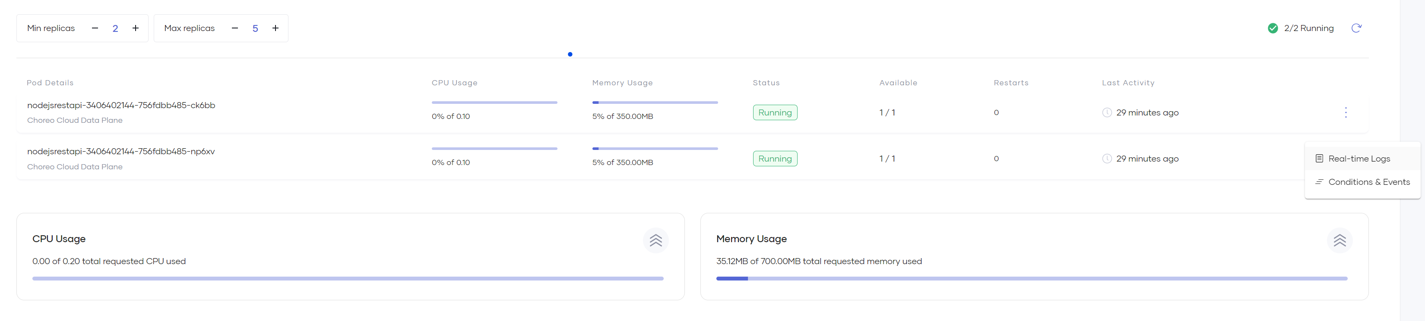Click the refresh icon next to Running
This screenshot has width=1425, height=321.
pyautogui.click(x=1356, y=28)
